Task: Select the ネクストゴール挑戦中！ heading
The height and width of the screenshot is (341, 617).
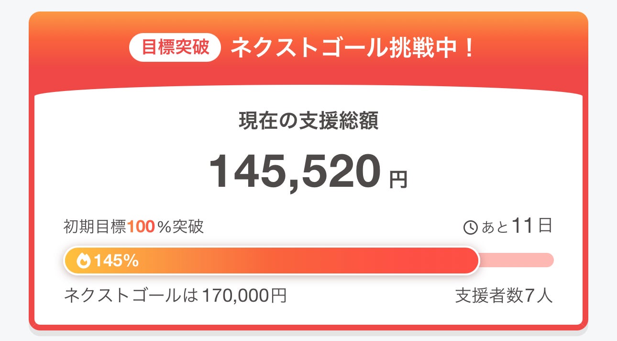Action: point(353,48)
